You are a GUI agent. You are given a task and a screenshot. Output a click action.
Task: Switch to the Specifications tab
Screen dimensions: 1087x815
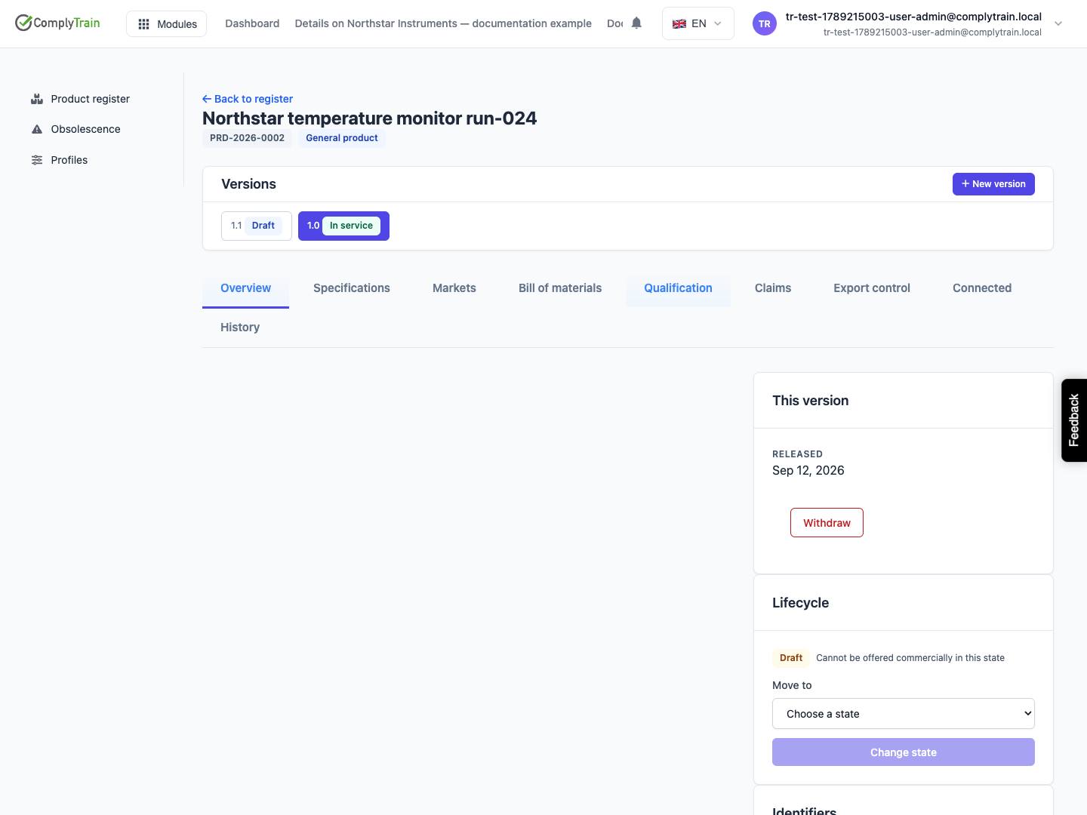[352, 288]
